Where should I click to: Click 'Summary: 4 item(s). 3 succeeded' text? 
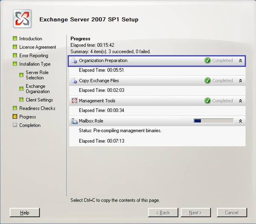(x=111, y=52)
